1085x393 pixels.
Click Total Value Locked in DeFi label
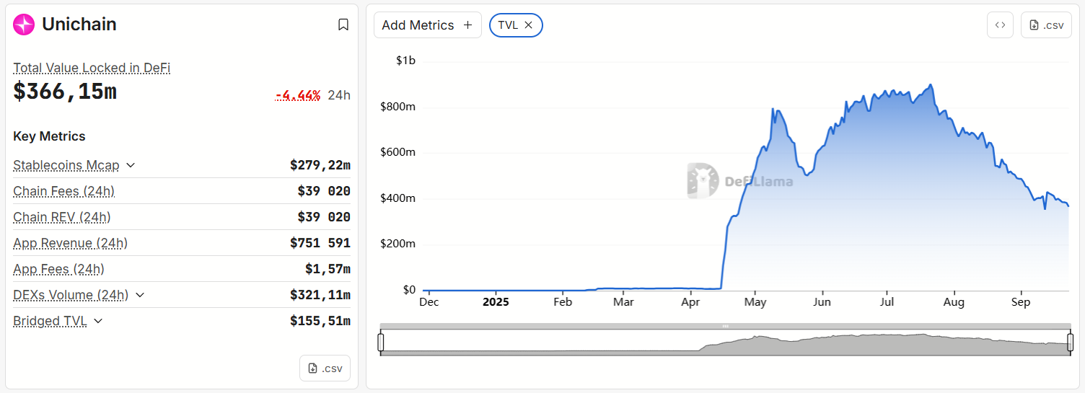(x=92, y=68)
